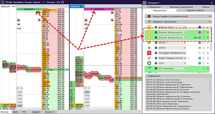
Task: Open gear settings of magenta BNBUSDT order book
Action: pos(112,13)
